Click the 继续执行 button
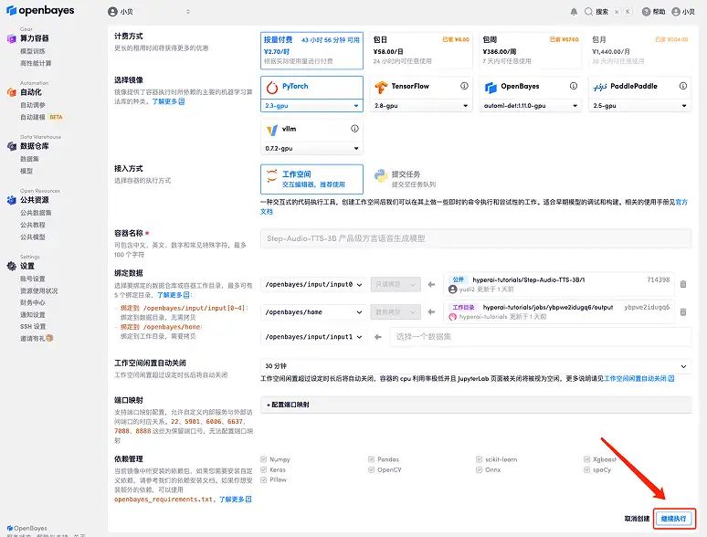707x537 pixels. click(x=673, y=519)
